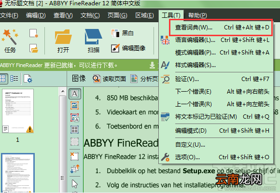Open page properties gear icon
This screenshot has width=280, height=193.
[28, 79]
